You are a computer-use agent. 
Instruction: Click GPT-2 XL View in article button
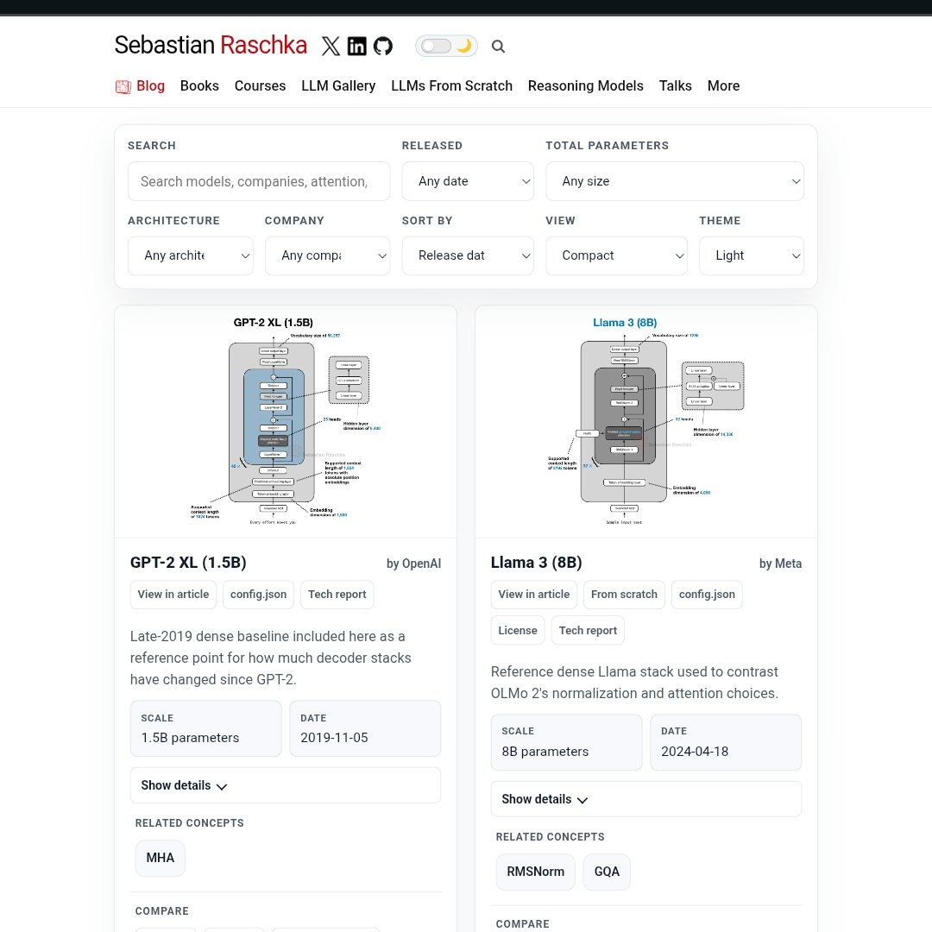click(x=173, y=595)
